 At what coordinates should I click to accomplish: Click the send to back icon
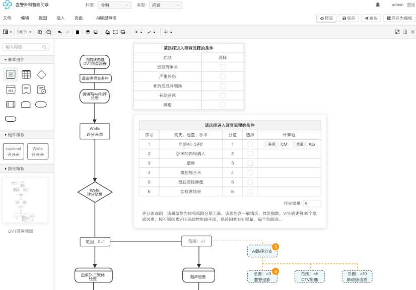tap(96, 32)
